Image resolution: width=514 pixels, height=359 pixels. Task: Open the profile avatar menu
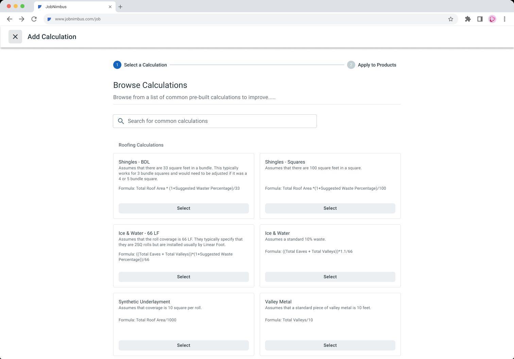492,19
